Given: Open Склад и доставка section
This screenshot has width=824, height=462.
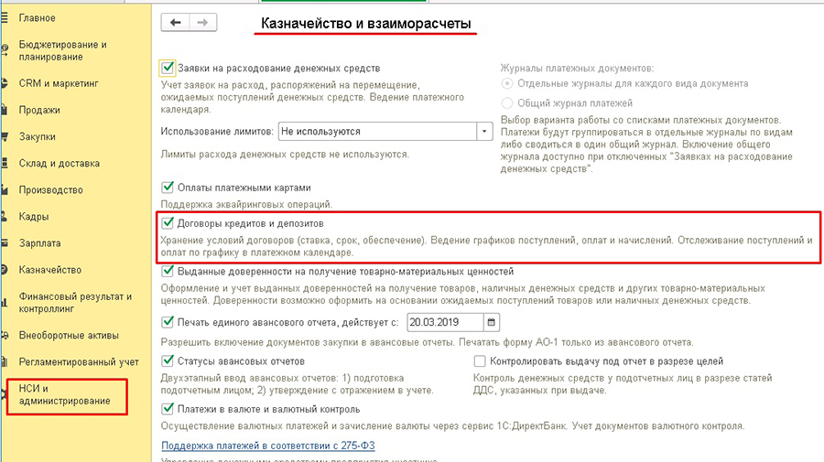Looking at the screenshot, I should pos(59,164).
